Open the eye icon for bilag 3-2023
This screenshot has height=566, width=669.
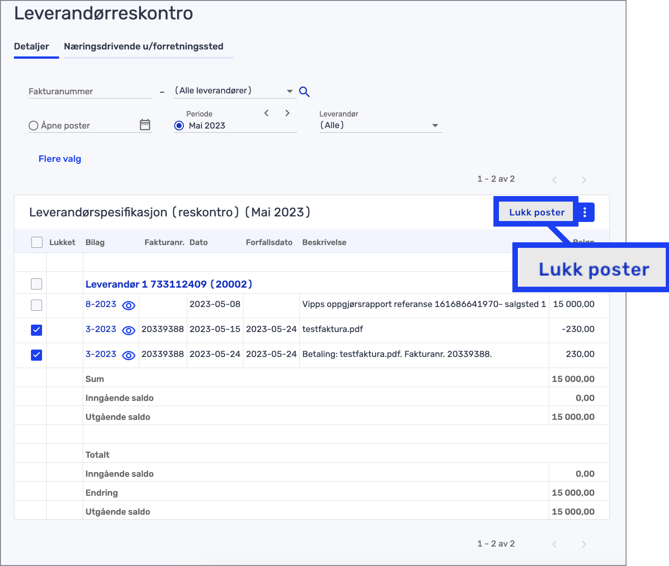129,330
